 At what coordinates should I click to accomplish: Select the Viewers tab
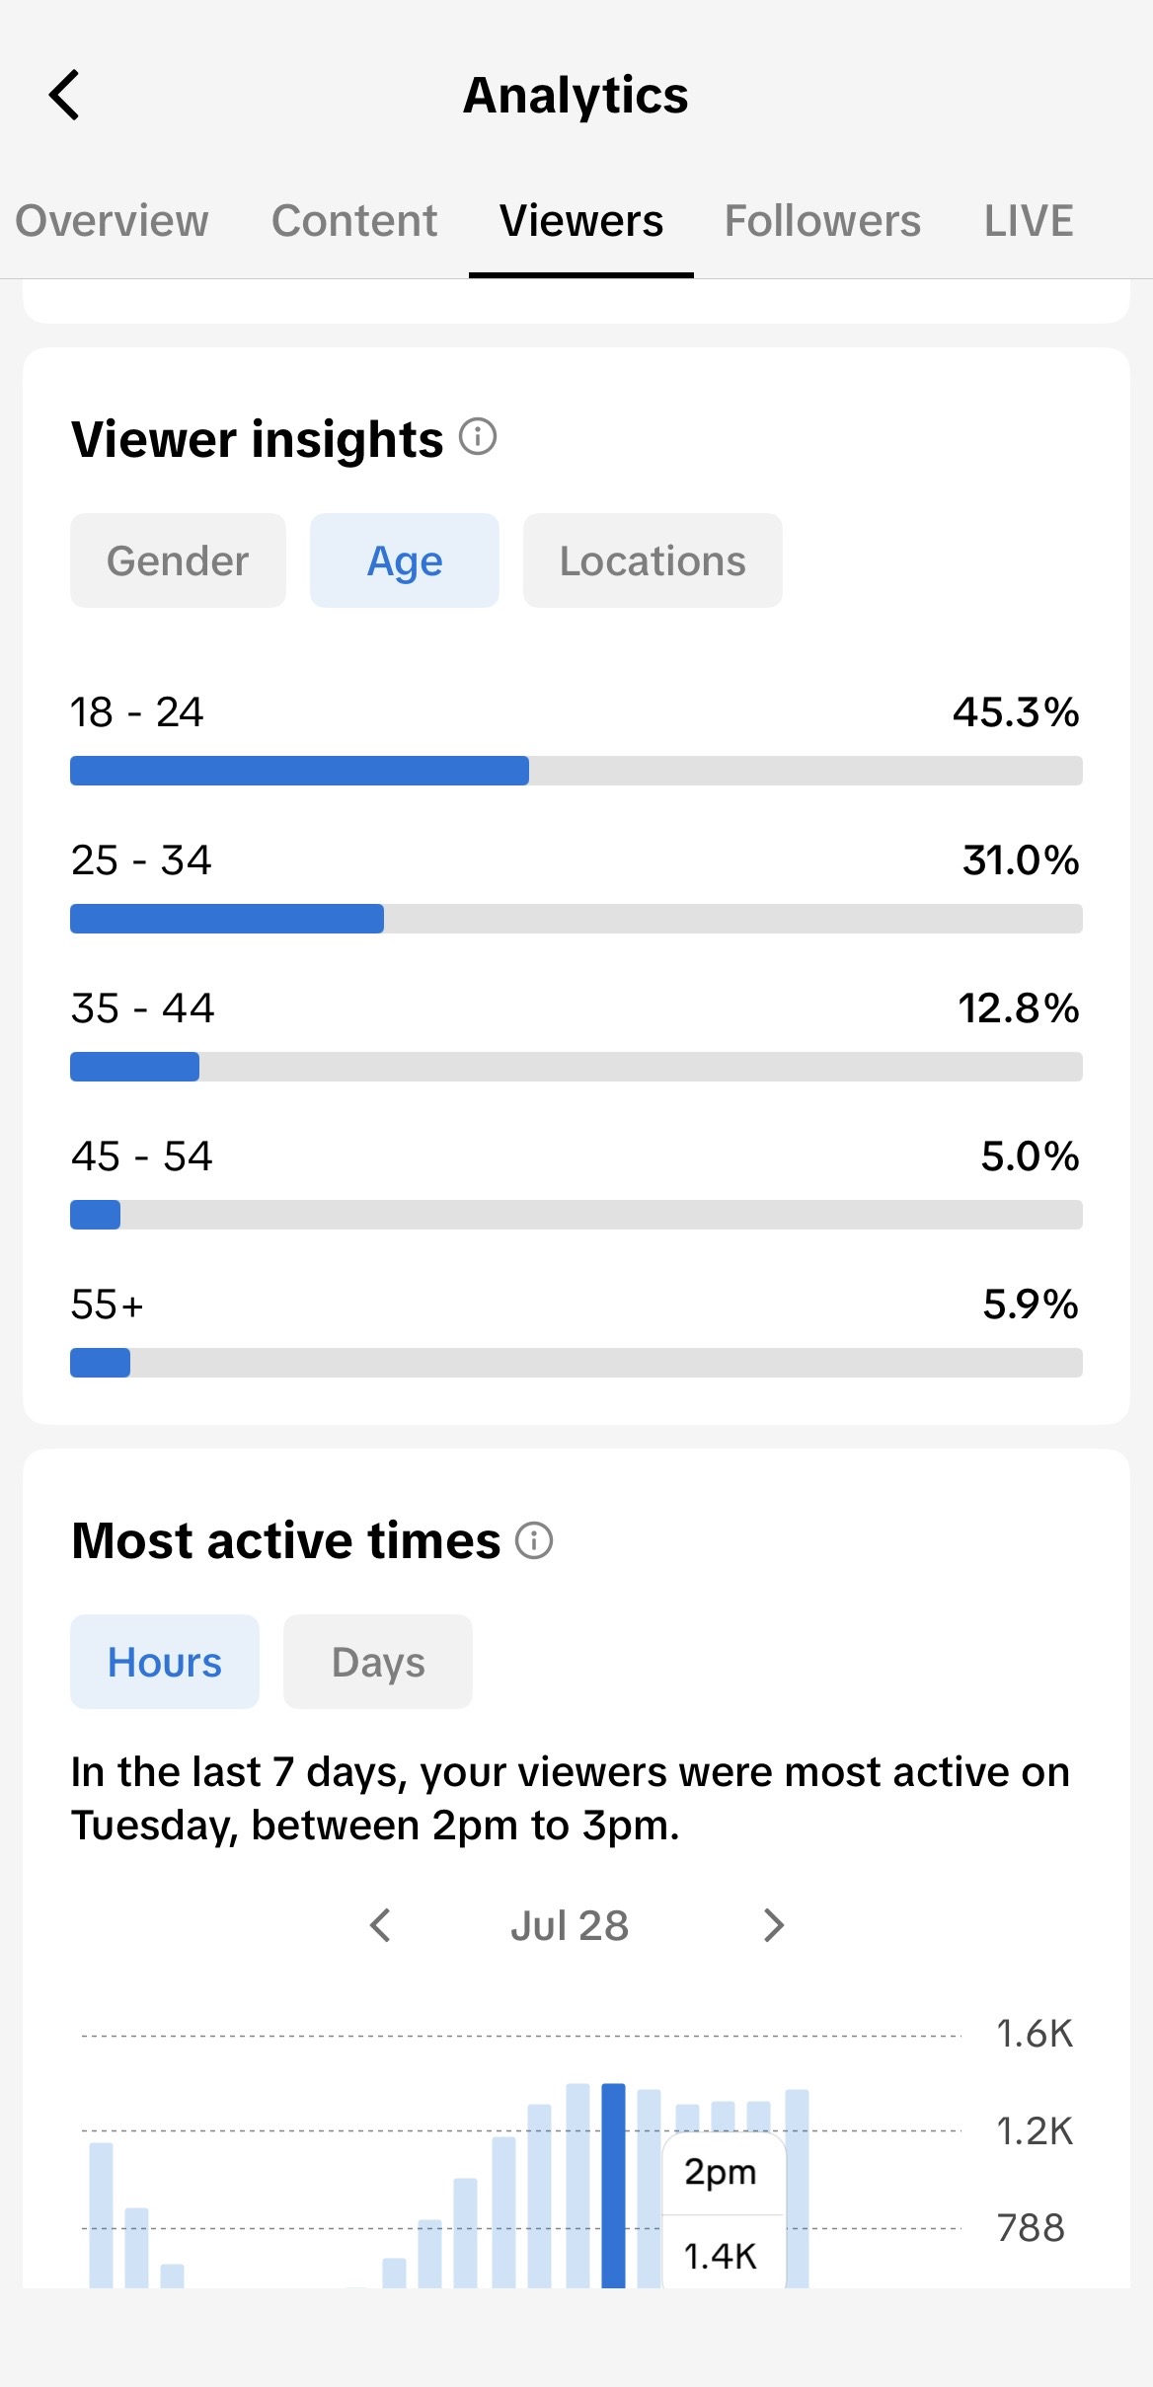pos(581,221)
